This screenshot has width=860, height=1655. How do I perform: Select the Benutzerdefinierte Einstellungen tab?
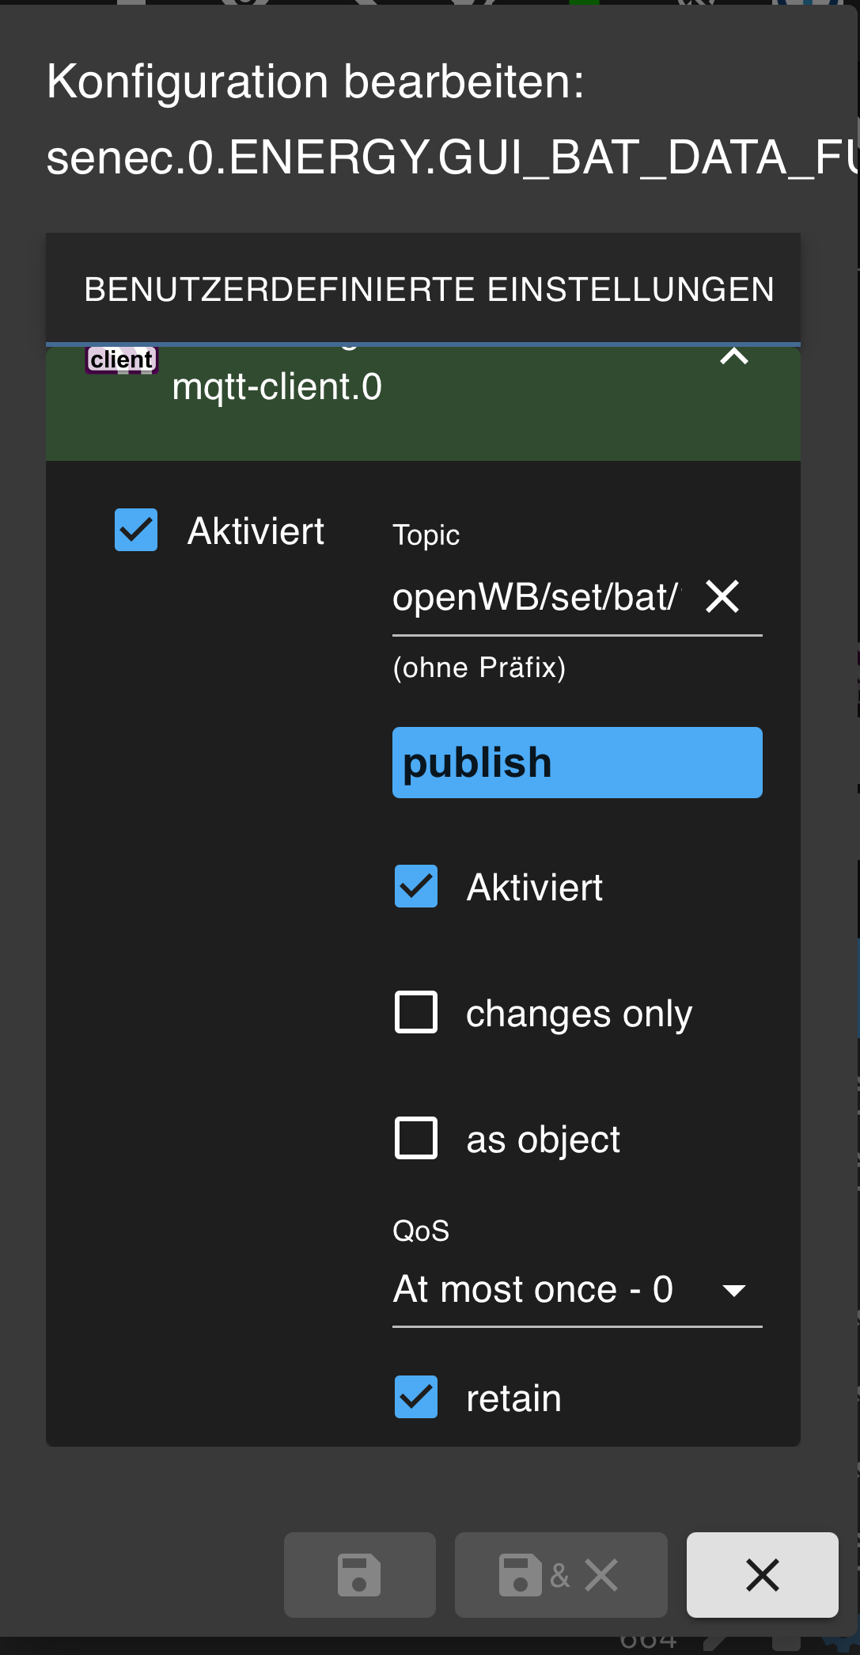[429, 289]
